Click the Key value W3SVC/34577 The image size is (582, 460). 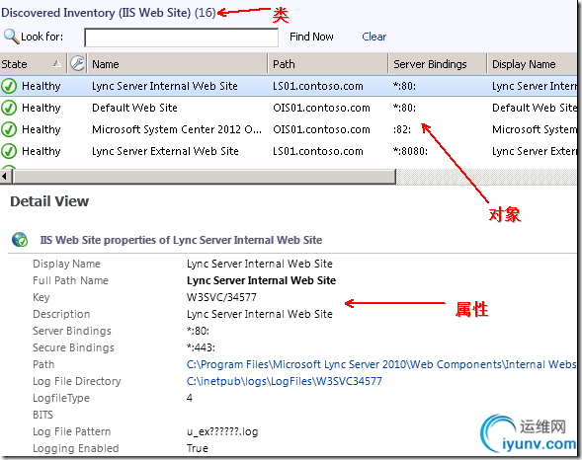[221, 297]
